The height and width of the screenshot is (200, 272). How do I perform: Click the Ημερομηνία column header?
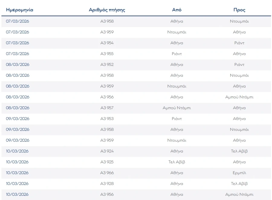pyautogui.click(x=20, y=10)
